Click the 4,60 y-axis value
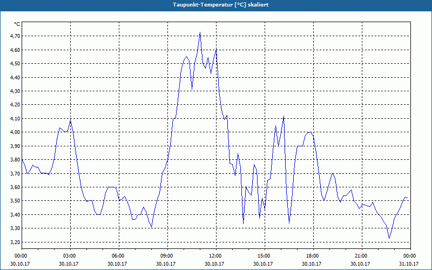Viewport: 432px width, 270px height. click(15, 50)
